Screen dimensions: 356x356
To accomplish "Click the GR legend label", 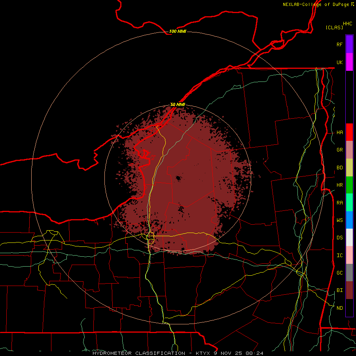I will (339, 150).
